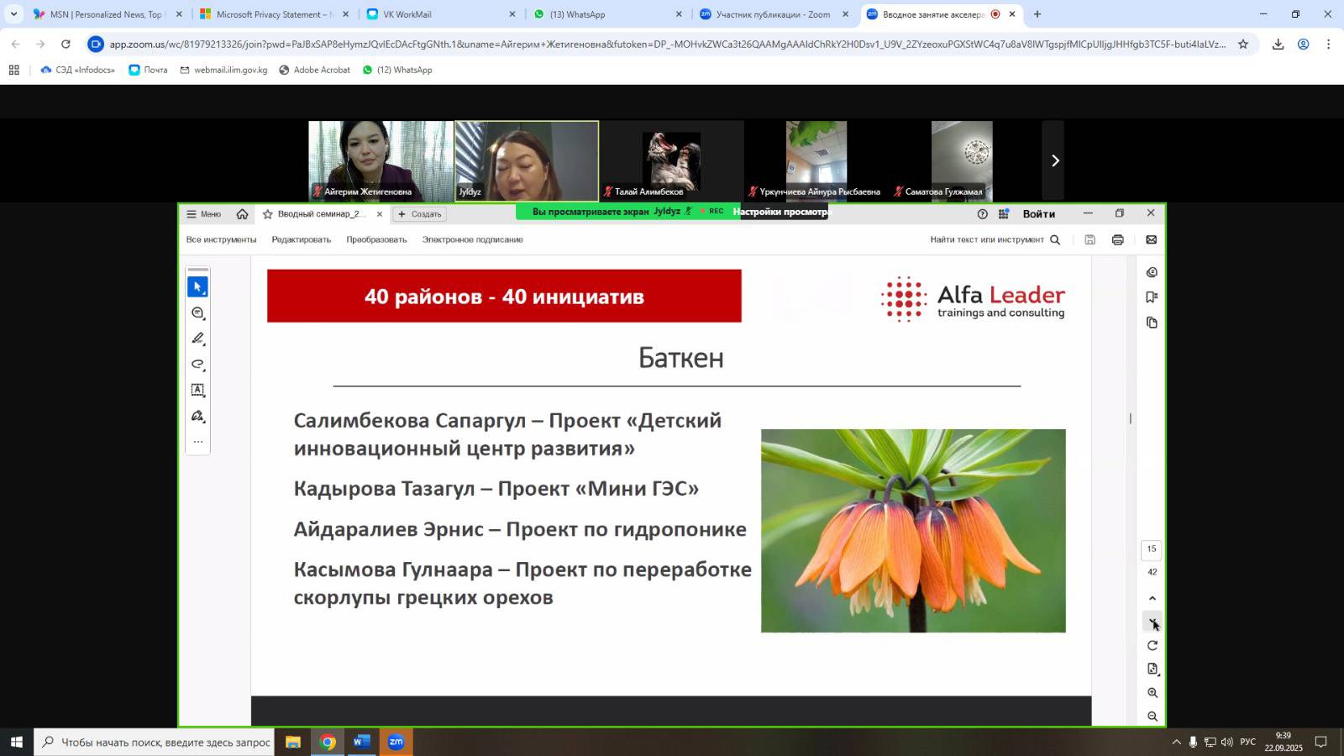The height and width of the screenshot is (756, 1344).
Task: Show hidden system tray icons
Action: [x=1176, y=742]
